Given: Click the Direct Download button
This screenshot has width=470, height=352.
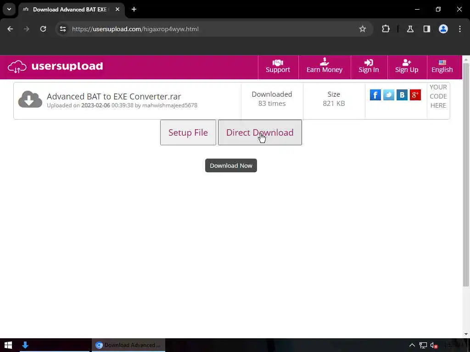Looking at the screenshot, I should coord(260,132).
